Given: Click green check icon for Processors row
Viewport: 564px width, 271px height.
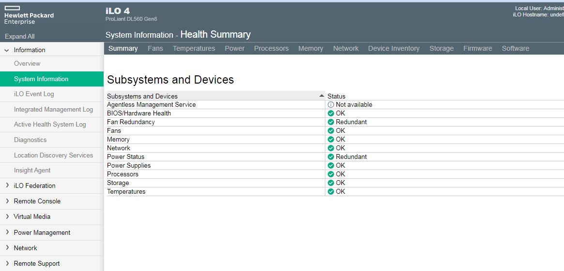Looking at the screenshot, I should (x=331, y=174).
